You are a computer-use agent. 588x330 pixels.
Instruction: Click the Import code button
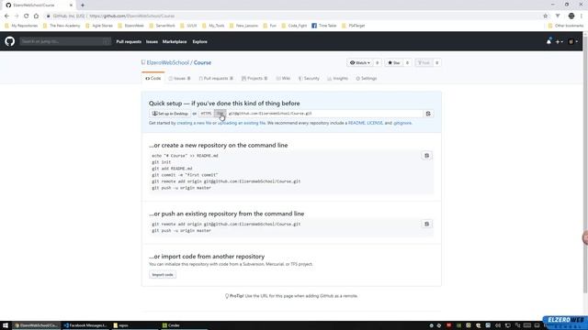pos(163,275)
